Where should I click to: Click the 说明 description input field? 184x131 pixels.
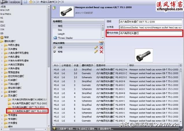[150, 22]
